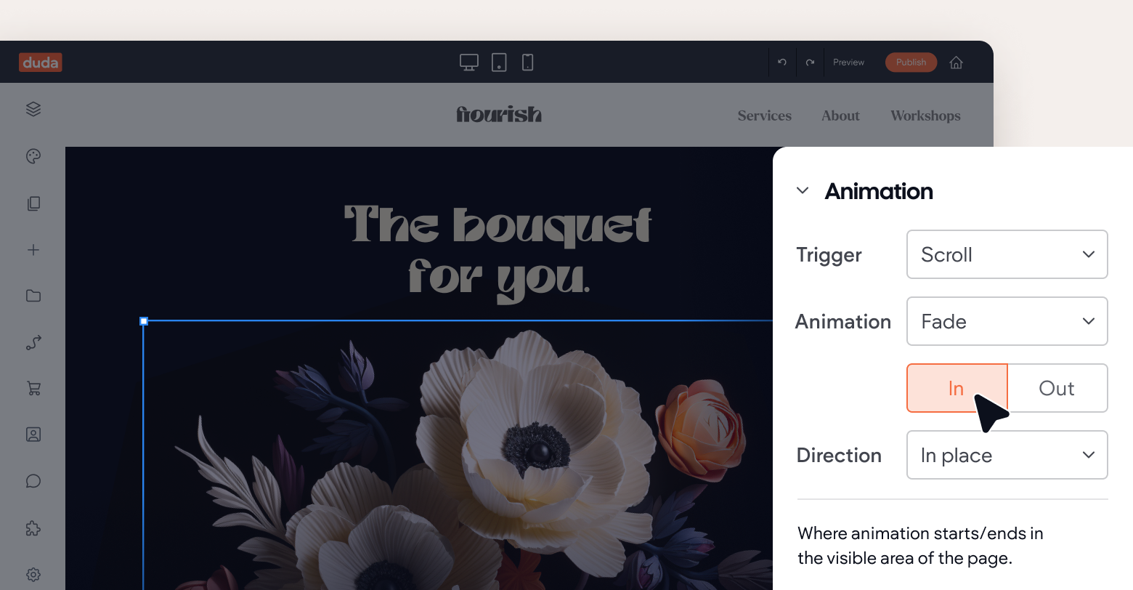The width and height of the screenshot is (1133, 590).
Task: Open the Animation dropdown set to Fade
Action: [x=1007, y=321]
